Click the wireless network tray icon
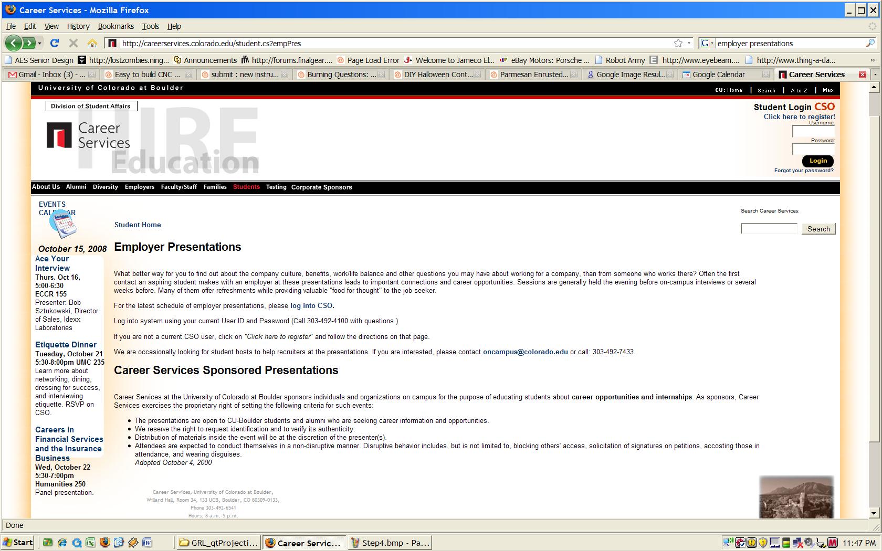This screenshot has height=551, width=882. pos(728,543)
